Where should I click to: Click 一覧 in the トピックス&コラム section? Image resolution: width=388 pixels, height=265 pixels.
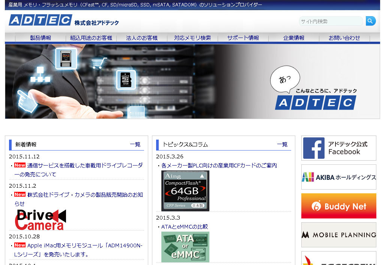[x=283, y=145]
